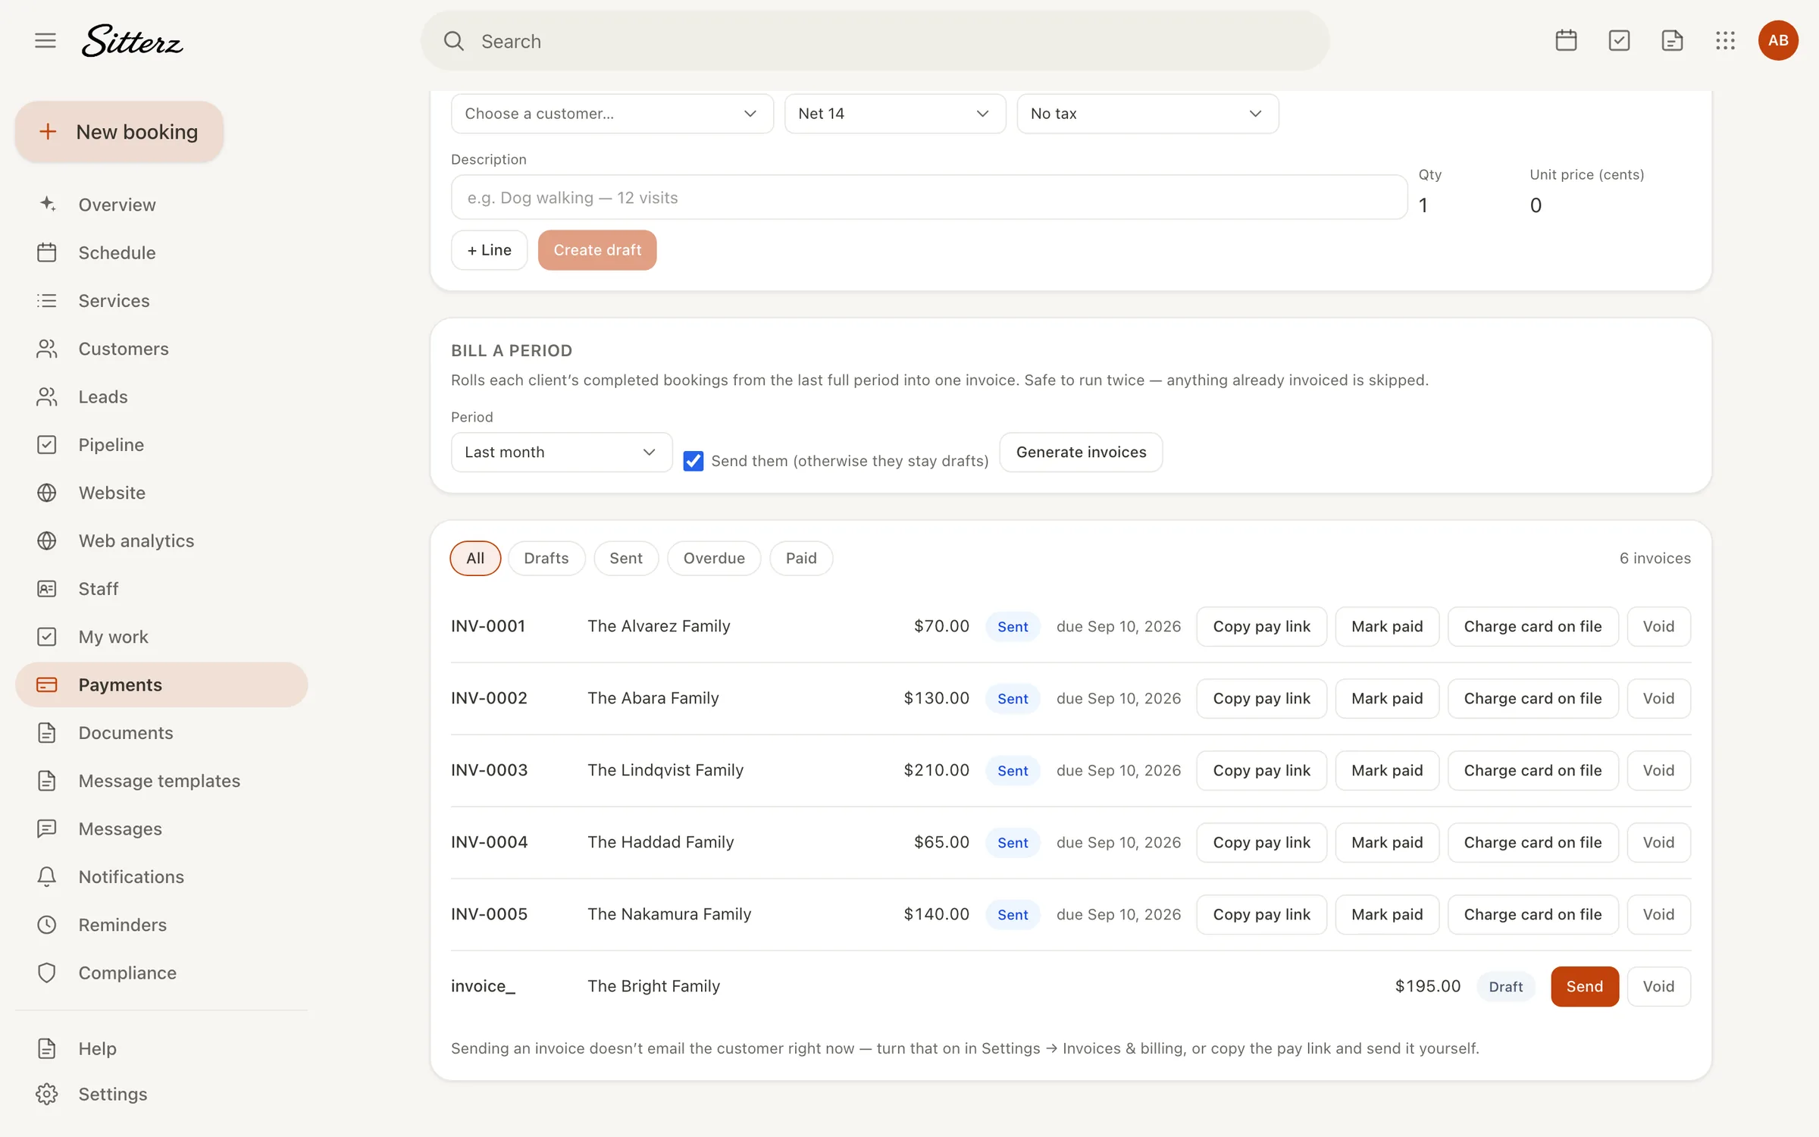Click the Reminders clock icon
This screenshot has width=1819, height=1137.
(47, 925)
